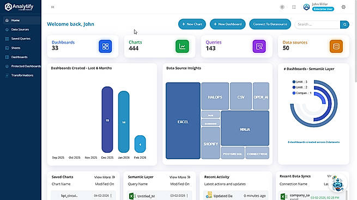View More saved charts

click(105, 177)
